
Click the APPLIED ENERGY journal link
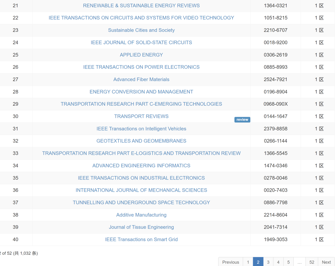(x=141, y=55)
